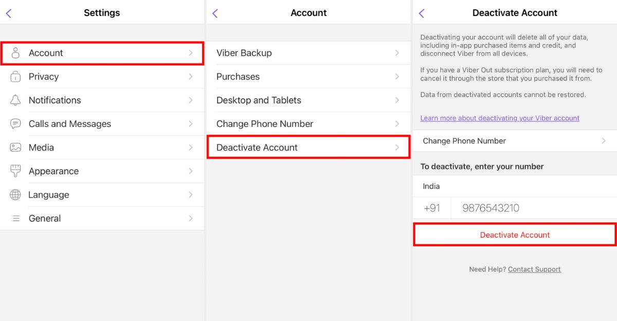
Task: Tap chevron beside Change Phone Number on deactivate screen
Action: tap(604, 141)
